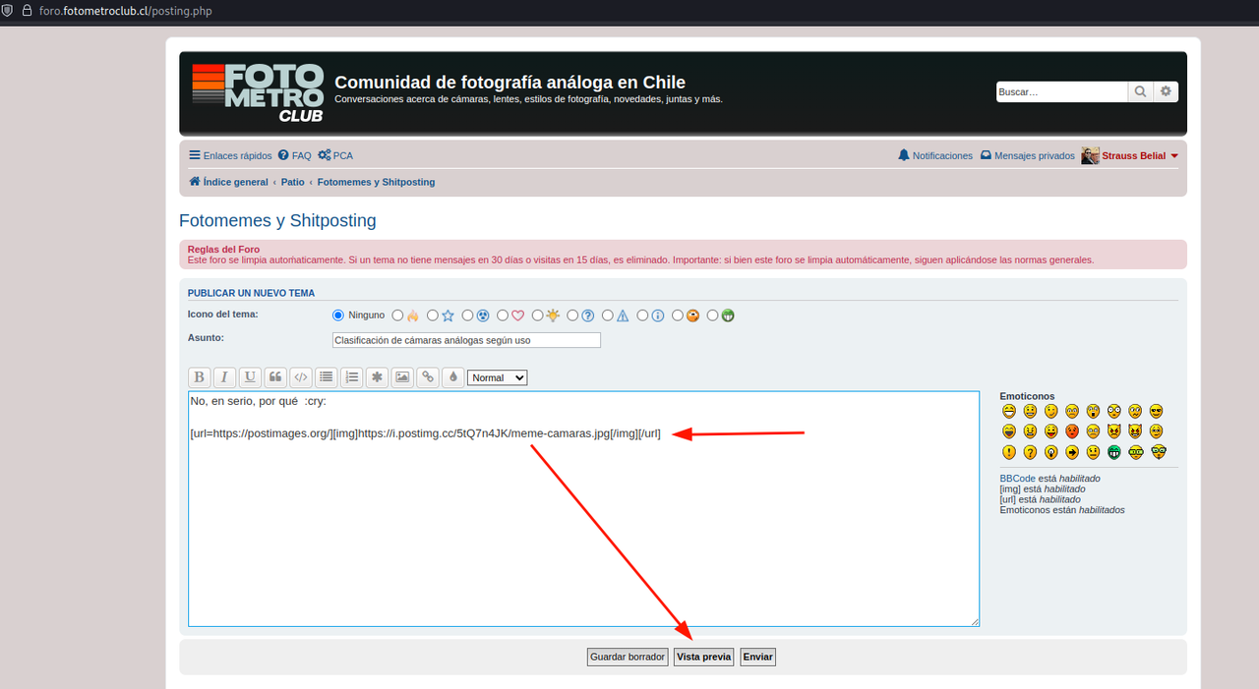Open Notificaciones dropdown

[x=935, y=155]
